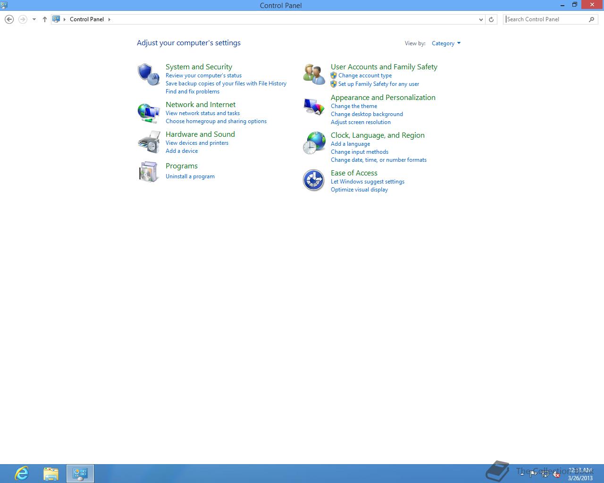Click the Control Panel breadcrumb label

87,19
